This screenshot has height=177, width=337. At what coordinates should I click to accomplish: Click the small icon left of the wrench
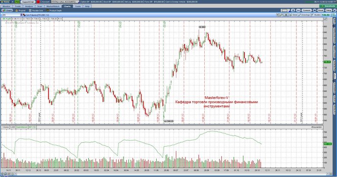click(278, 15)
